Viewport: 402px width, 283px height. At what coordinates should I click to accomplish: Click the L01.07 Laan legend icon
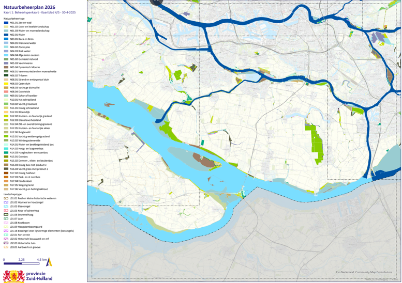click(6, 218)
